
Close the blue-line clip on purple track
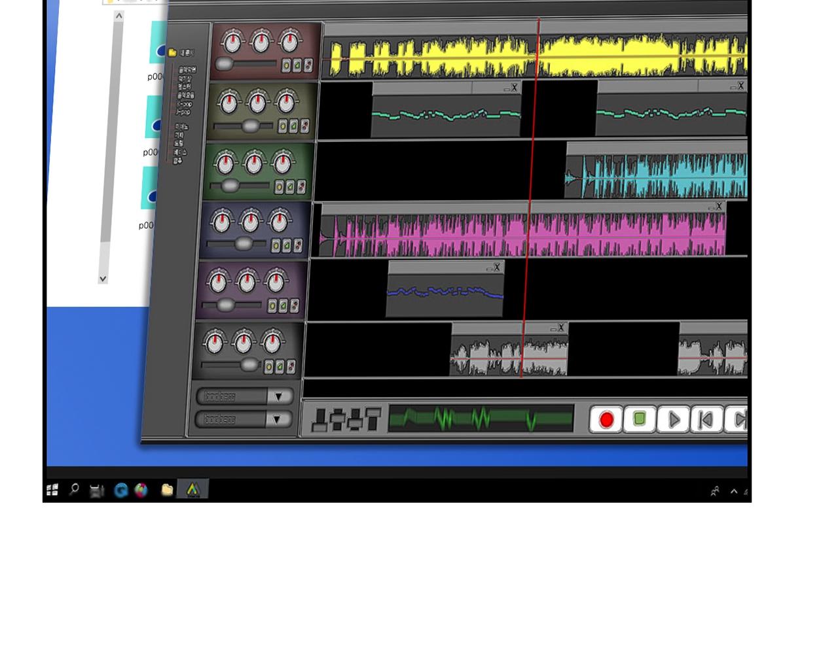(x=497, y=267)
